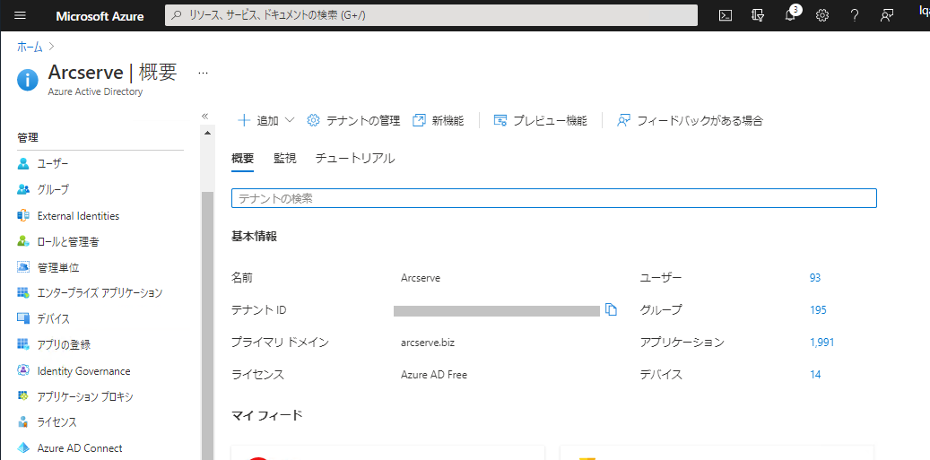Click テナントの管理 toolbar button

pyautogui.click(x=353, y=121)
